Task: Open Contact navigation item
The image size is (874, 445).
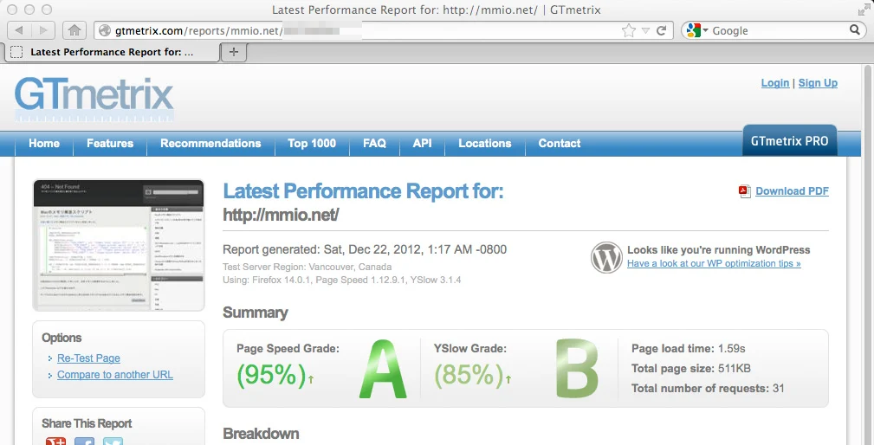Action: [559, 143]
